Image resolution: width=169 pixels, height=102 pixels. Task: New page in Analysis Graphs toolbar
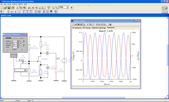tap(73, 24)
